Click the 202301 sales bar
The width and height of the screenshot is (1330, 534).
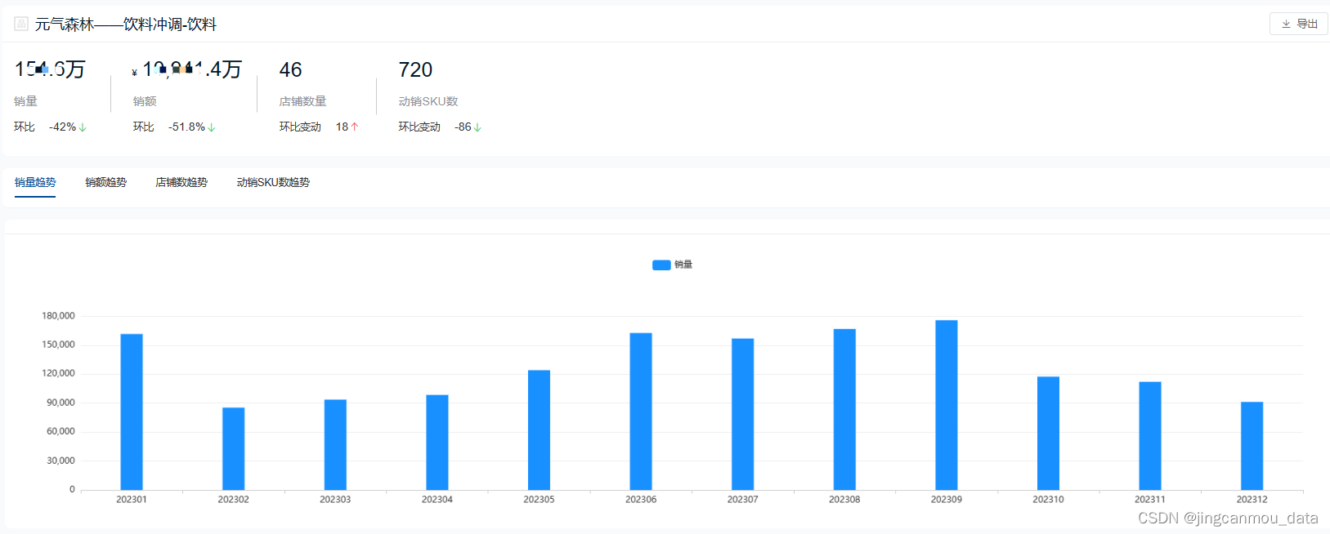click(x=132, y=412)
